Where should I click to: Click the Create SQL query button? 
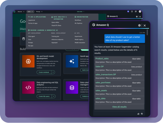tap(44, 96)
